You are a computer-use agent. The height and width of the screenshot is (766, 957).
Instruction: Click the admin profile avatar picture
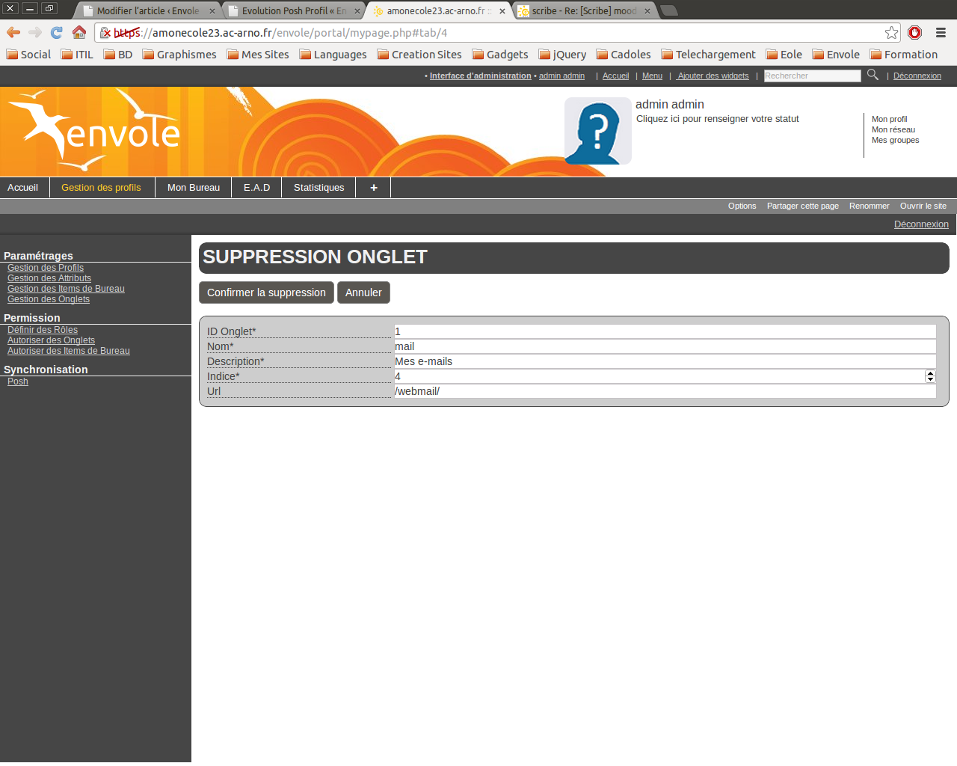(x=597, y=131)
